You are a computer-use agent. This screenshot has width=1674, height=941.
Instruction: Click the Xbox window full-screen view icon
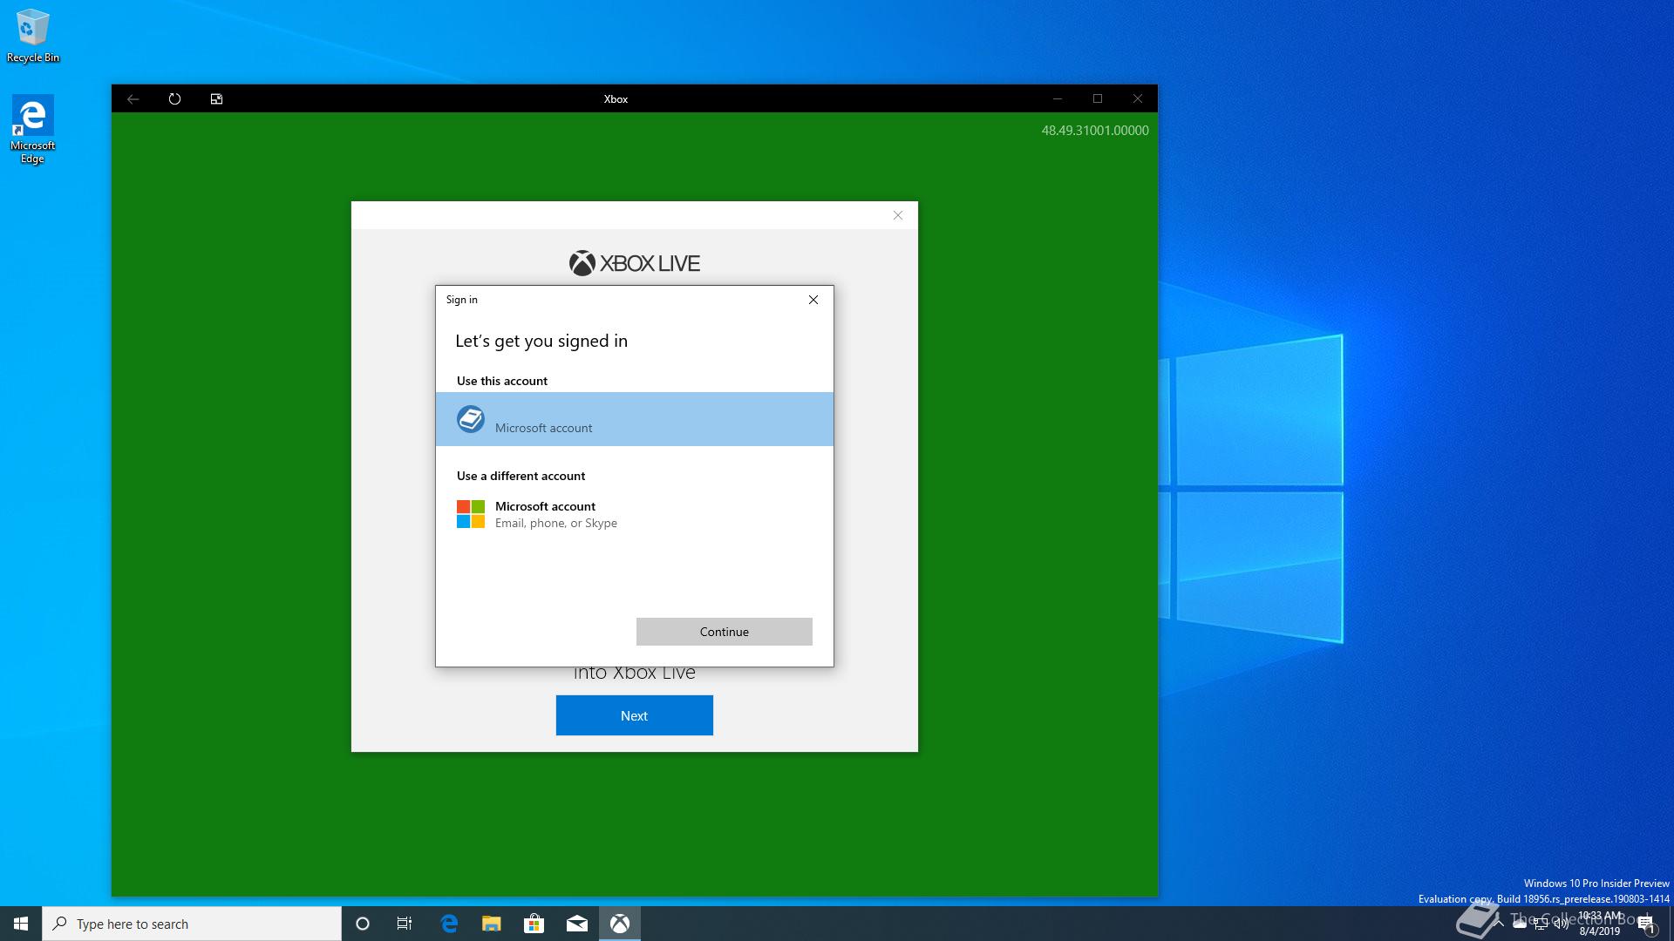tap(216, 98)
